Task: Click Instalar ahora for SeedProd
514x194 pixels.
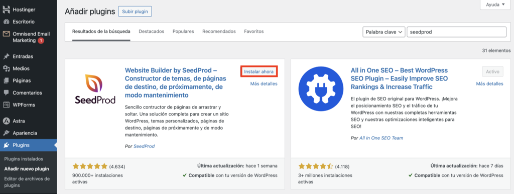Action: click(259, 71)
